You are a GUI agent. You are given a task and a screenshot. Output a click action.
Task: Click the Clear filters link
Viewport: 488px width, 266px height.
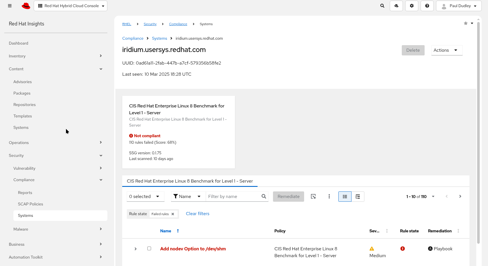pos(198,214)
